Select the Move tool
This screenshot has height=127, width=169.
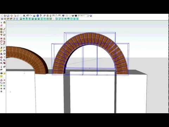1,38
